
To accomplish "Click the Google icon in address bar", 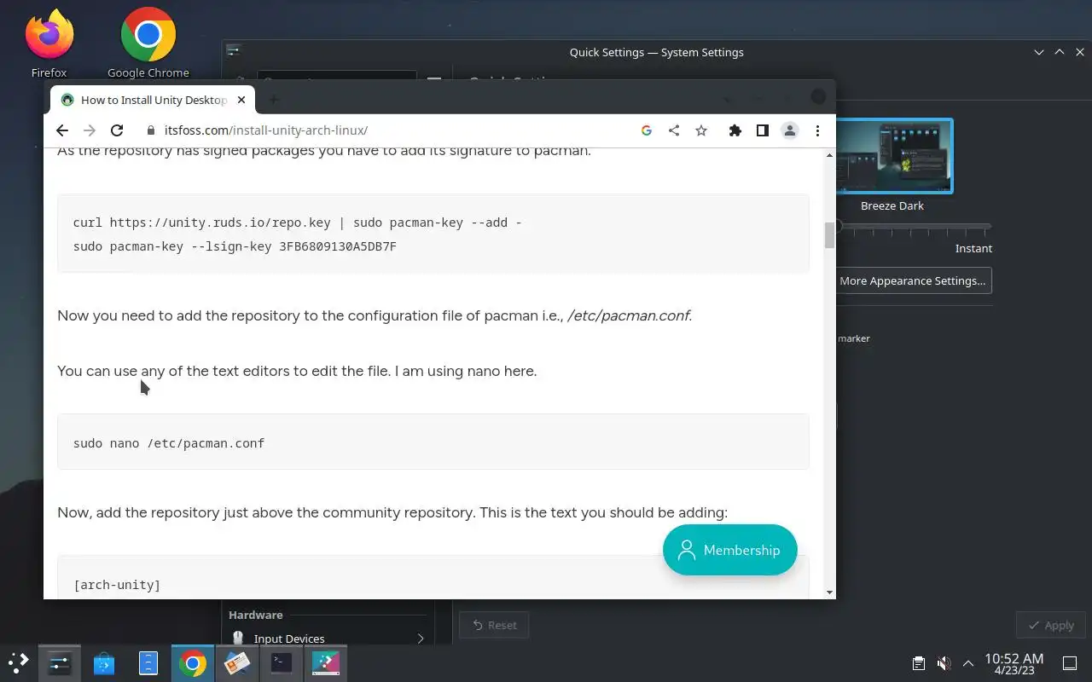I will point(647,130).
